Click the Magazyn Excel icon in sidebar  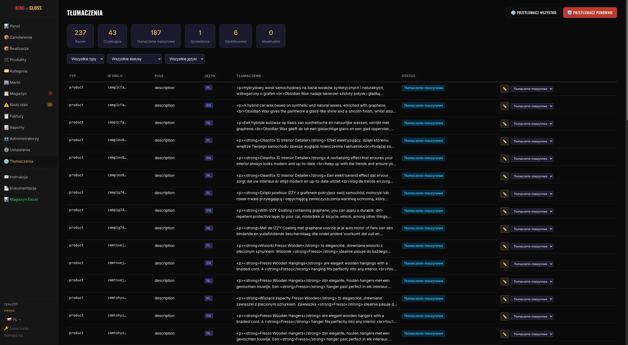pos(6,199)
